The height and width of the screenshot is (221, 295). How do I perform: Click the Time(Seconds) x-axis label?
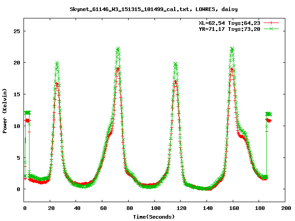(154, 216)
